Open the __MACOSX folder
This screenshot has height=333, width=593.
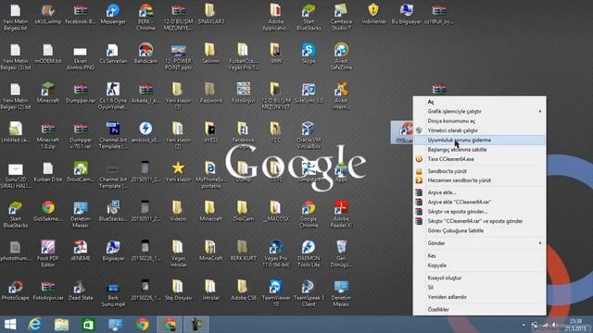pyautogui.click(x=276, y=211)
